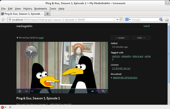Click the 'Added' heading
The image size is (170, 109).
114,43
